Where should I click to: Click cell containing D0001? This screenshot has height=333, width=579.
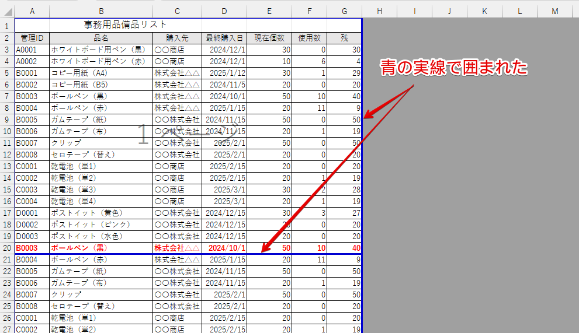(32, 213)
